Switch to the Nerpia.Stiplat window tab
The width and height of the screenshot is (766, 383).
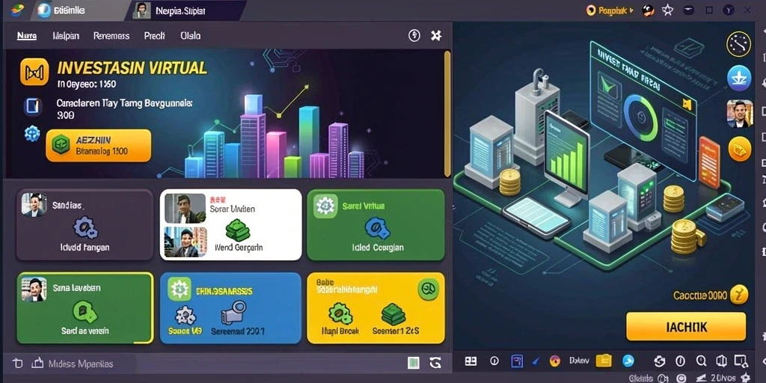click(x=186, y=10)
